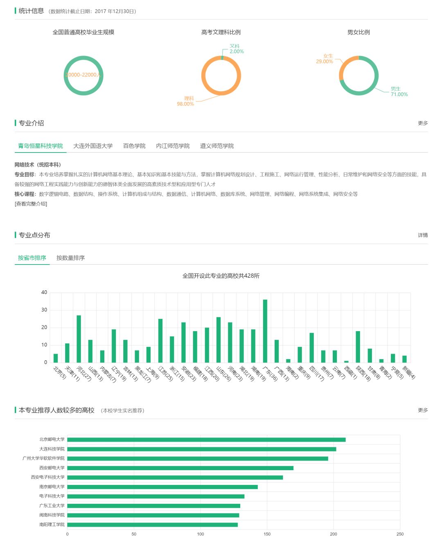
Task: Select the 理科 98.00% label
Action: [x=185, y=101]
